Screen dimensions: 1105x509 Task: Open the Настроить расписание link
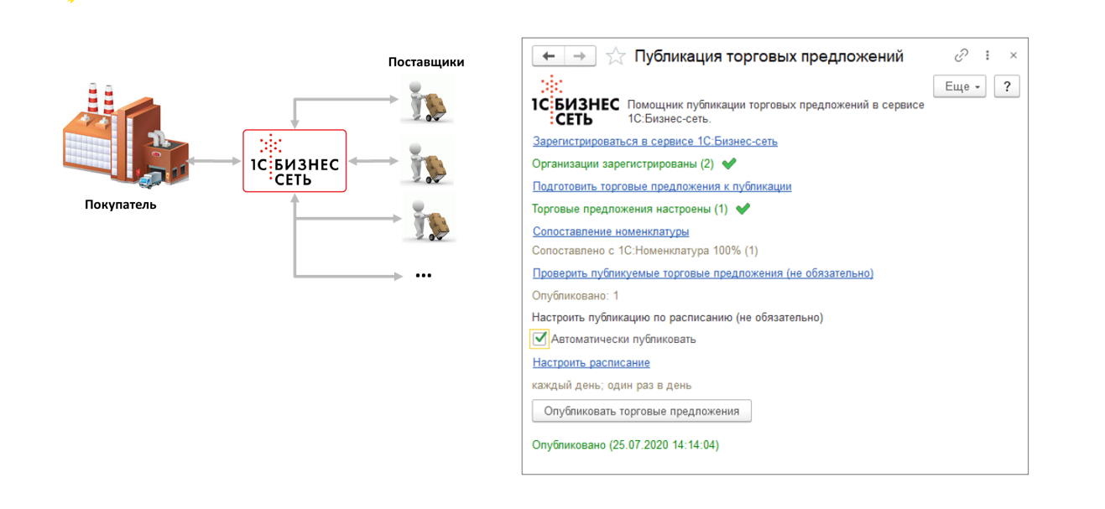click(591, 362)
